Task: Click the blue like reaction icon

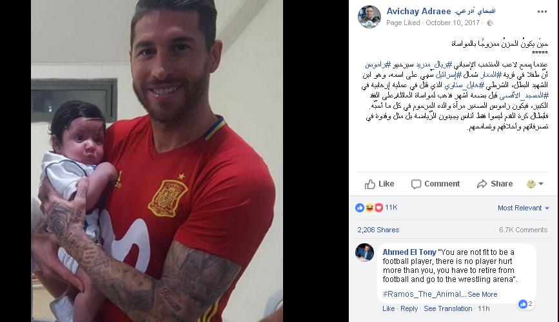Action: pyautogui.click(x=360, y=207)
